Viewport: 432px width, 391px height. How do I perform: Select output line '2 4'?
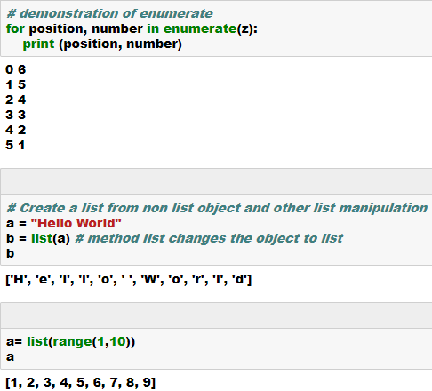tap(16, 100)
